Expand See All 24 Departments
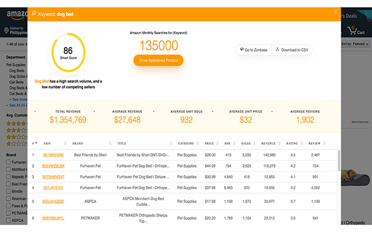 point(17,105)
